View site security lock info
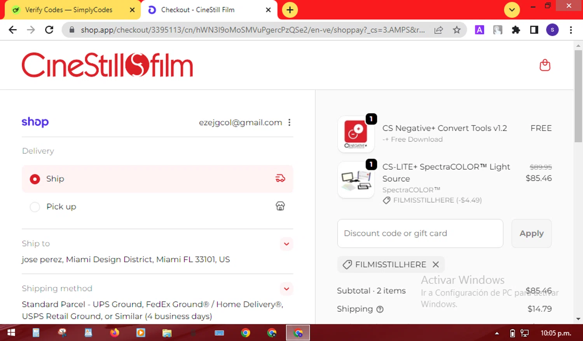This screenshot has width=583, height=341. 72,30
